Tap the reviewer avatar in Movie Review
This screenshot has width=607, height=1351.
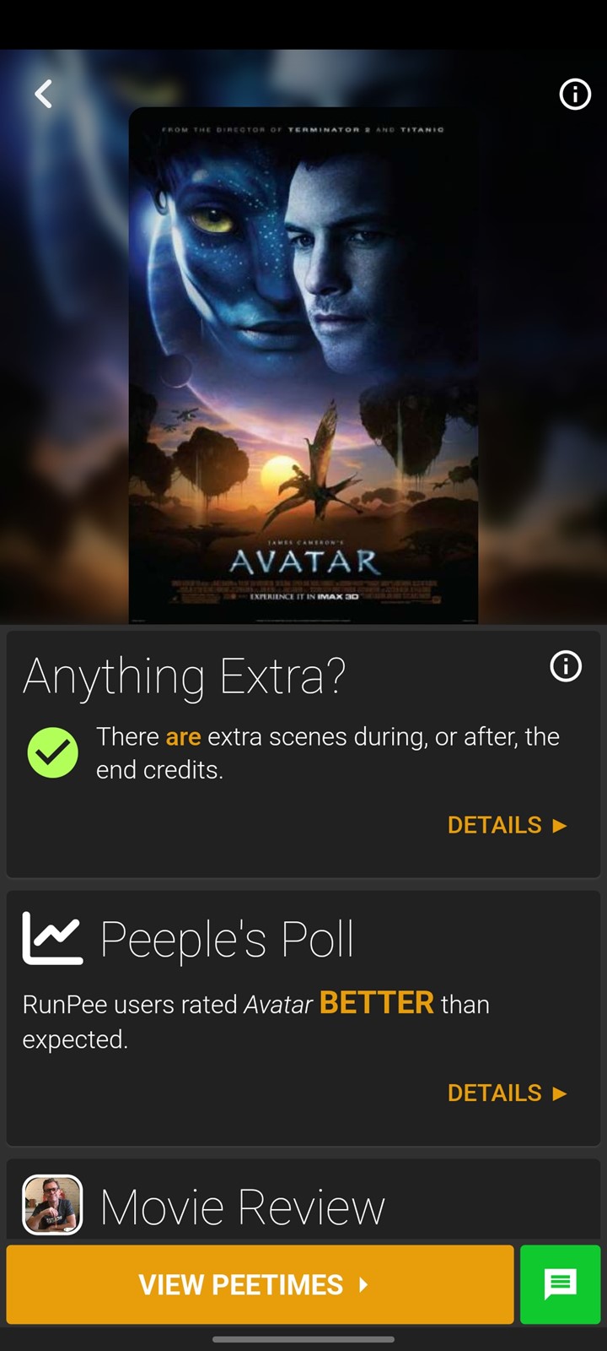(52, 1205)
